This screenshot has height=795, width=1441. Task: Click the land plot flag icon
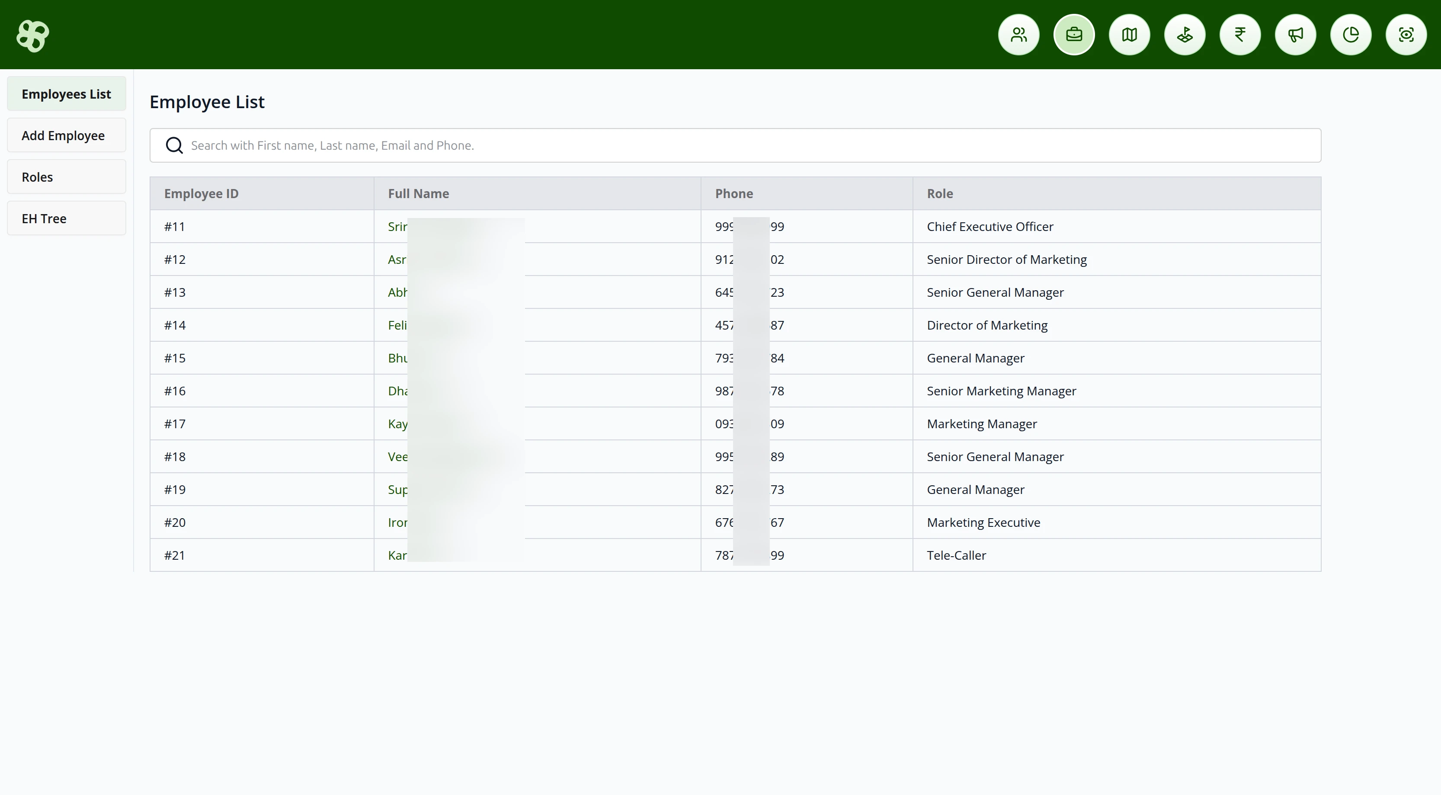(x=1184, y=35)
